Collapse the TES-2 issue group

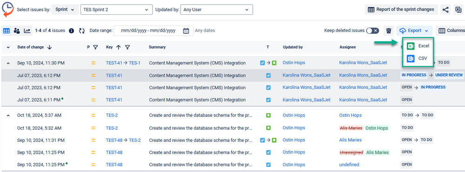(x=8, y=115)
